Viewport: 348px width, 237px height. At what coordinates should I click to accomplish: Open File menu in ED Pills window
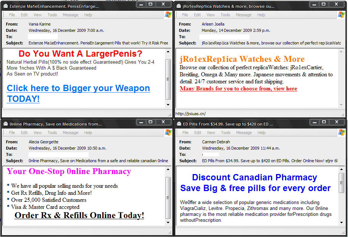(x=185, y=133)
